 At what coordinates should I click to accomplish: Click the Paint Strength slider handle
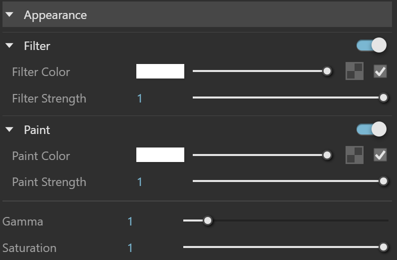coord(384,181)
